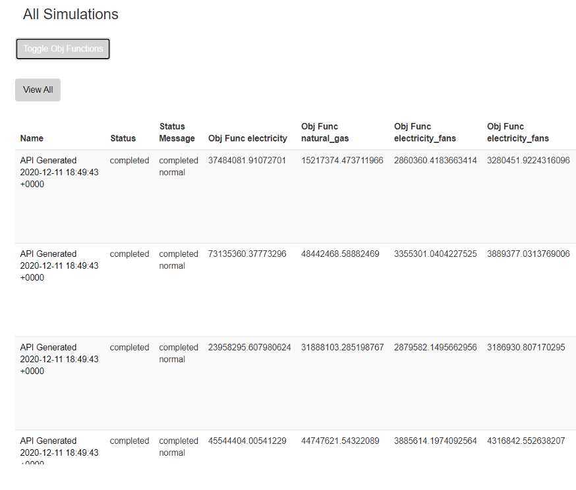This screenshot has height=490, width=576.
Task: Click status message in the 37484081.91072701 row
Action: [179, 166]
